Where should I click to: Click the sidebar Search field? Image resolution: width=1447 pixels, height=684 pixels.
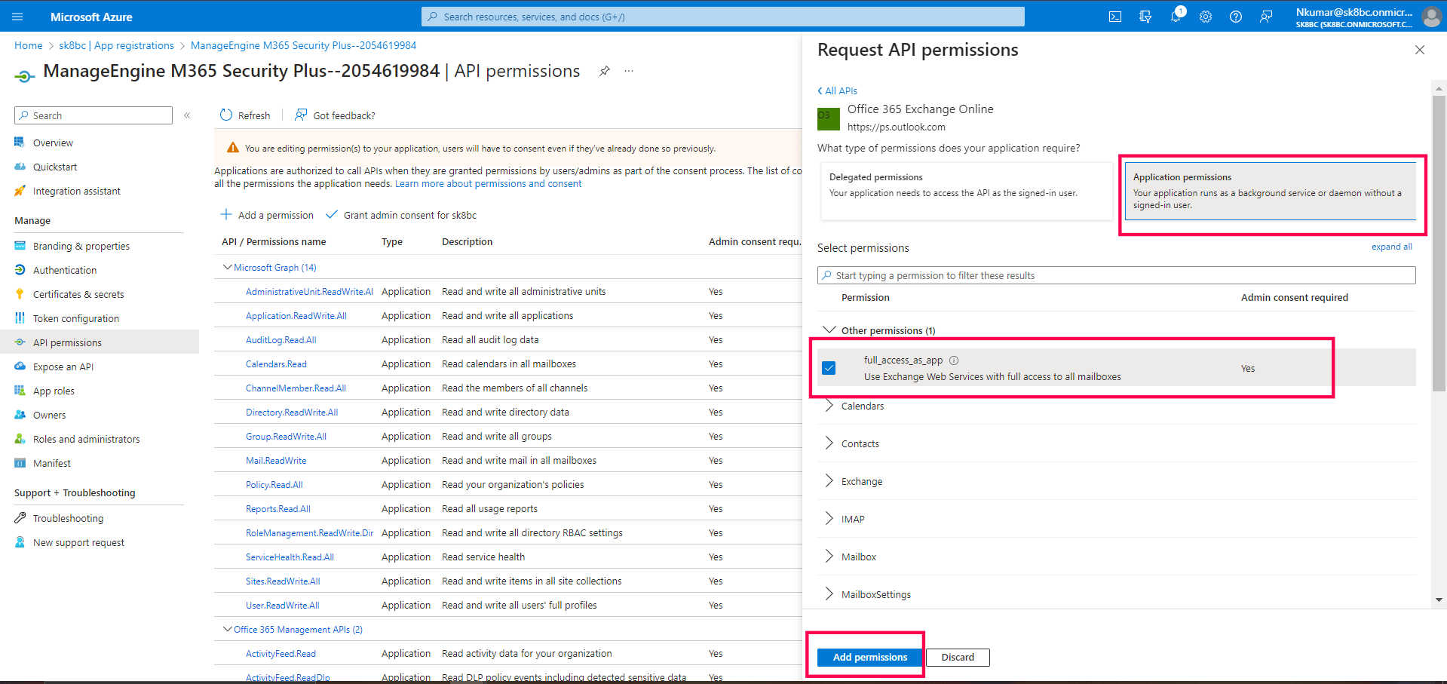[94, 115]
